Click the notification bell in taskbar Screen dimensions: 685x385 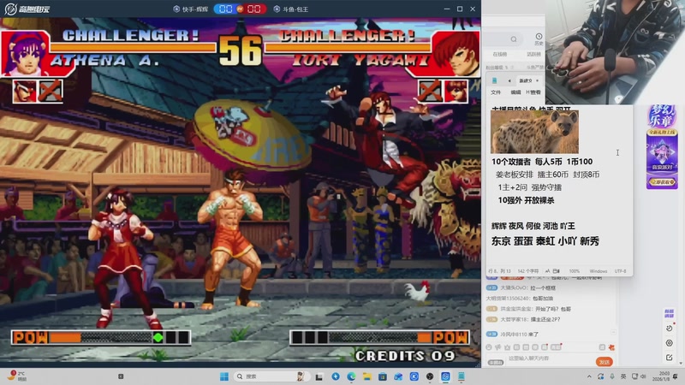[676, 376]
